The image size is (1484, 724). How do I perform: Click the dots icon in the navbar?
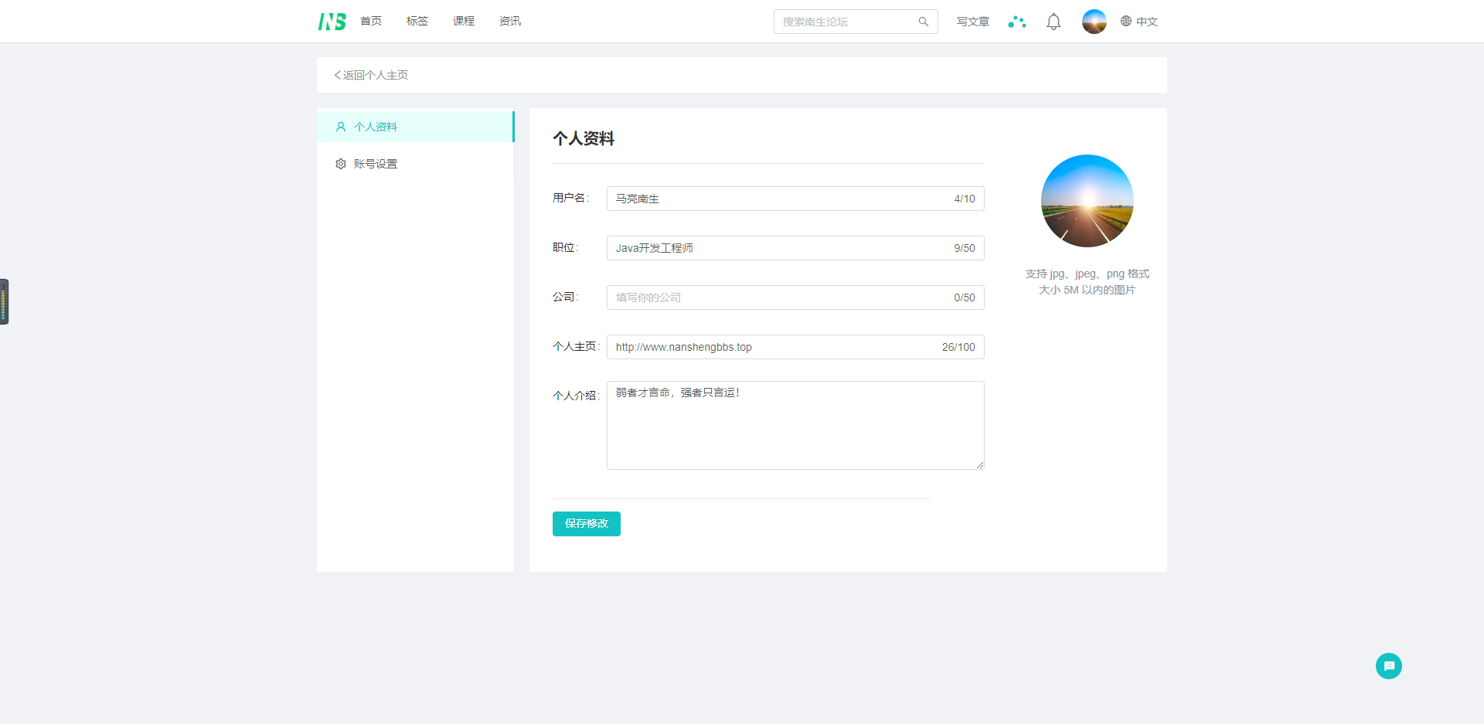point(1016,22)
